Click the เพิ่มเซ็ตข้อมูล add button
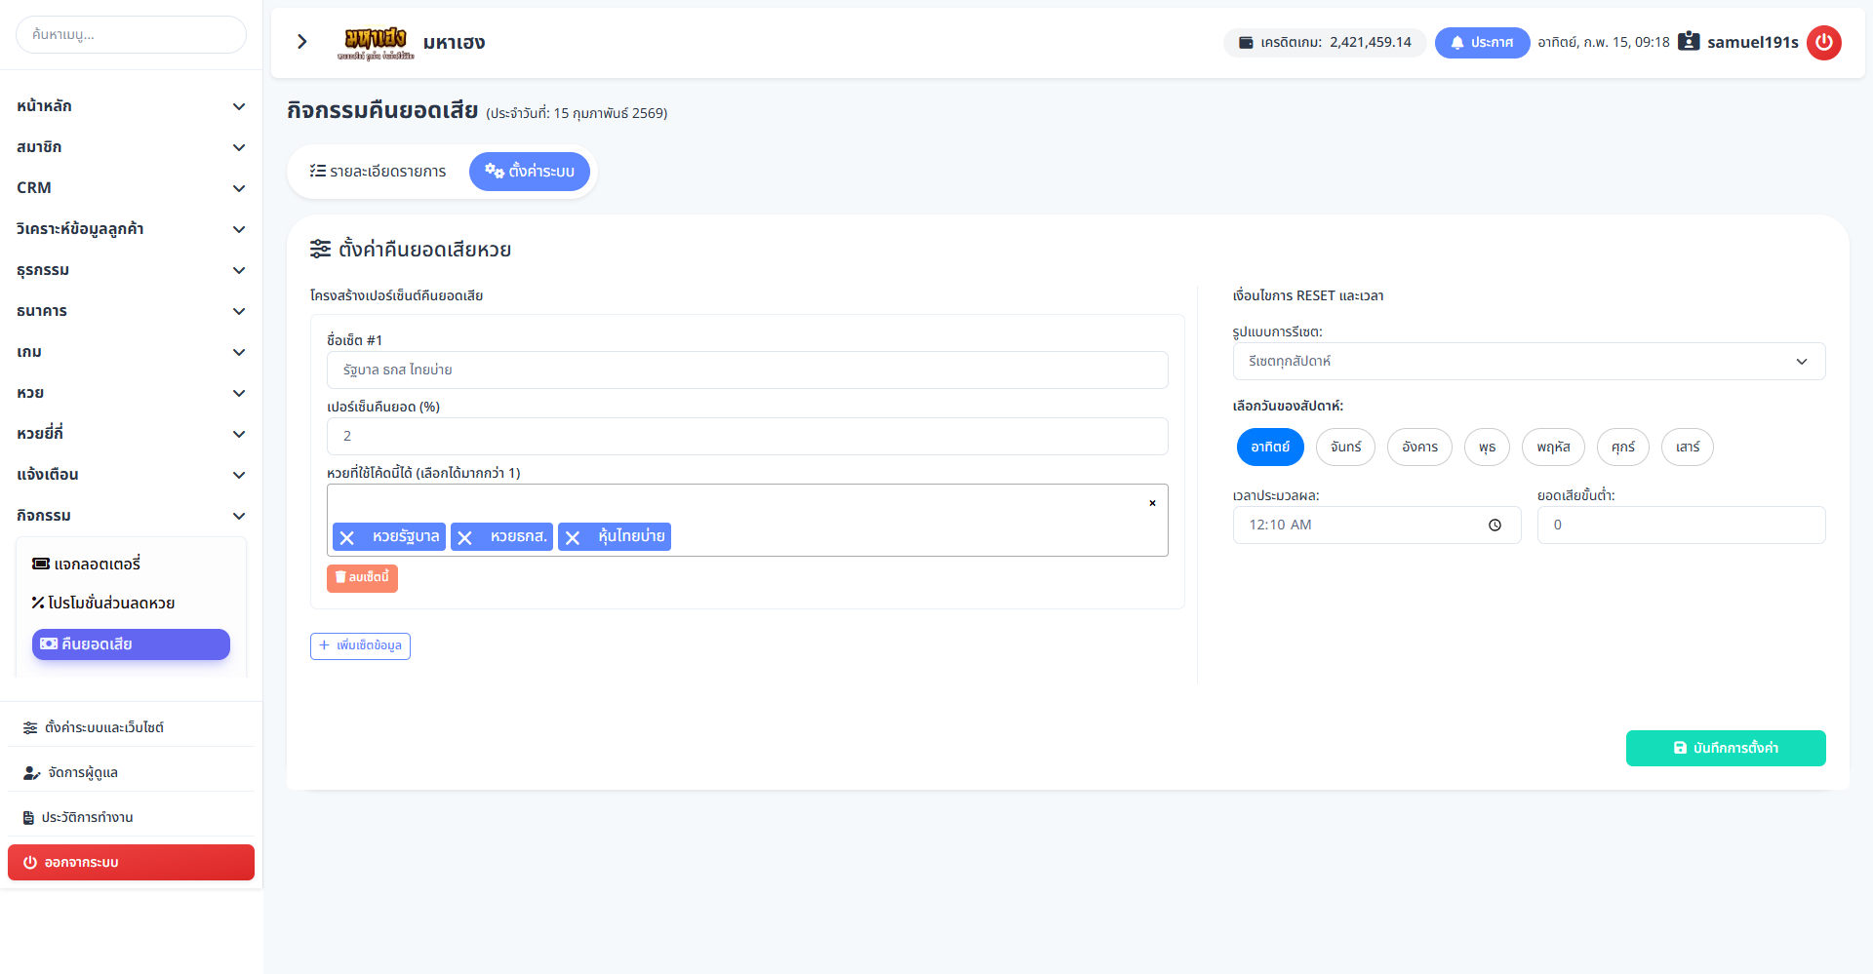The image size is (1873, 974). point(360,645)
